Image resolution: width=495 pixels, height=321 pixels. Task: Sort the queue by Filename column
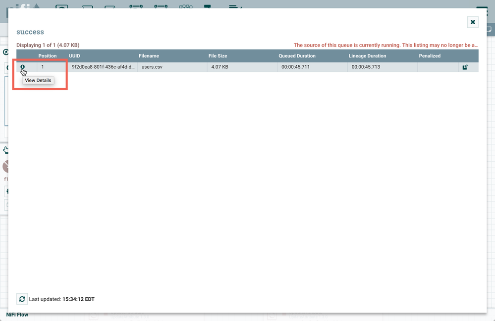coord(149,56)
